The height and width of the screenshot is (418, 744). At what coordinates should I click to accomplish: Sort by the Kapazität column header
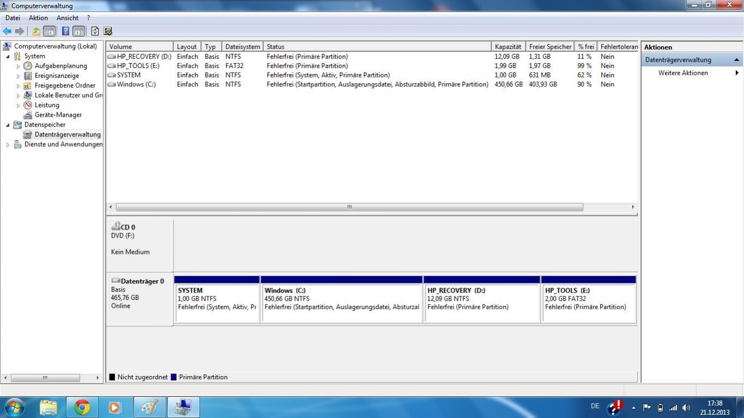(x=508, y=47)
